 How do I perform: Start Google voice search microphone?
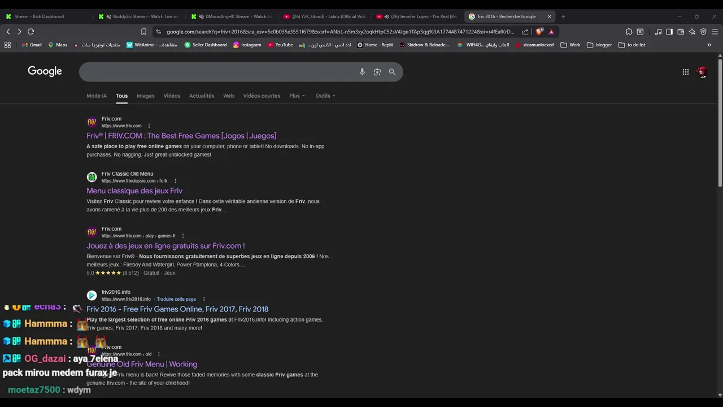coord(362,72)
